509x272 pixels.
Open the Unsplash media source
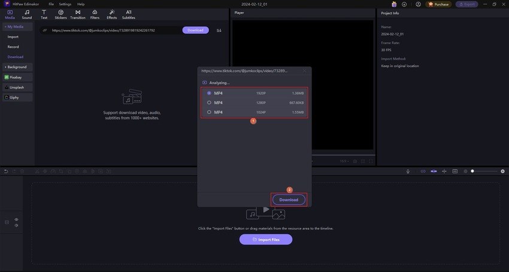[17, 87]
